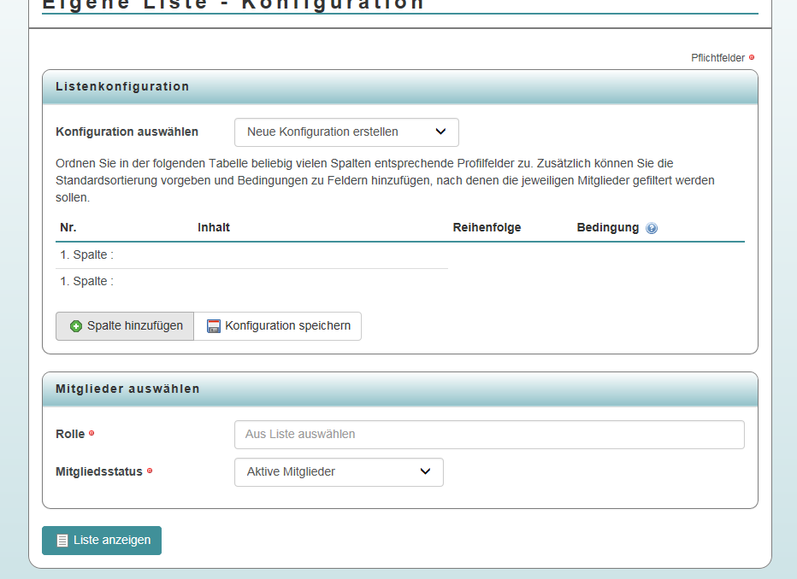797x579 pixels.
Task: Open the Neue Konfiguration erstellen dropdown
Action: [346, 132]
